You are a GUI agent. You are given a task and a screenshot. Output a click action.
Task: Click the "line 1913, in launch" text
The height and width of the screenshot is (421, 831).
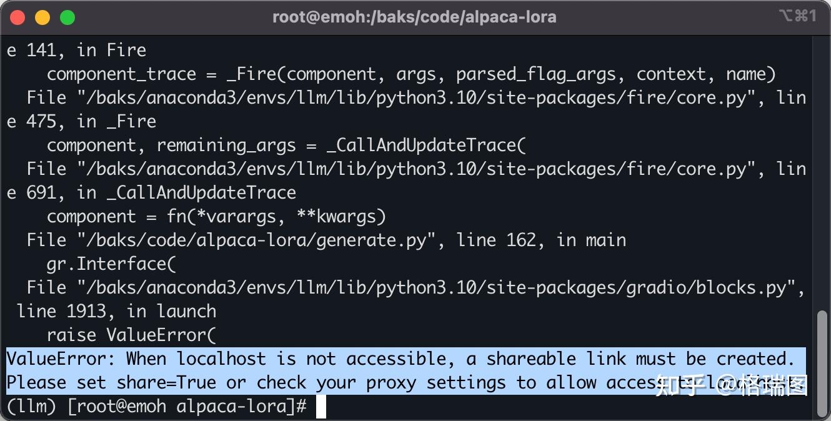[x=117, y=312]
